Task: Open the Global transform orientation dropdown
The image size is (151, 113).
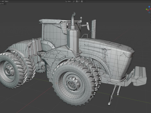Action: (69, 1)
